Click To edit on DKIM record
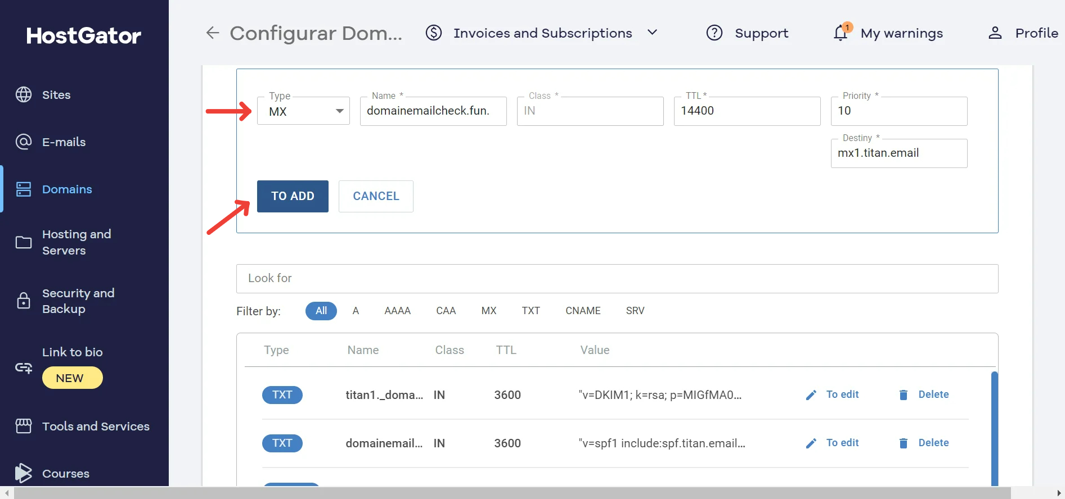Image resolution: width=1065 pixels, height=499 pixels. (842, 394)
